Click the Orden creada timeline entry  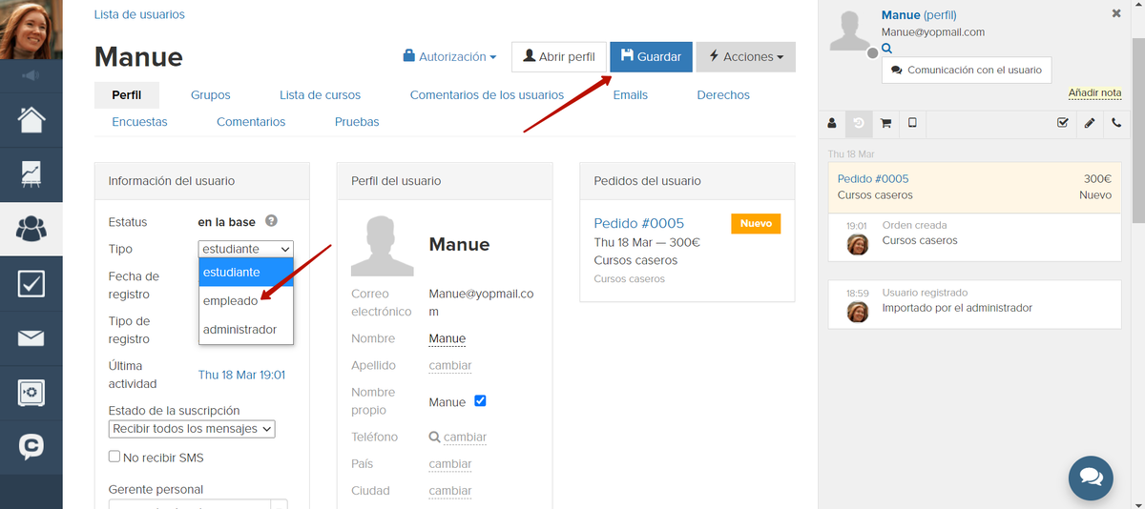coord(974,236)
